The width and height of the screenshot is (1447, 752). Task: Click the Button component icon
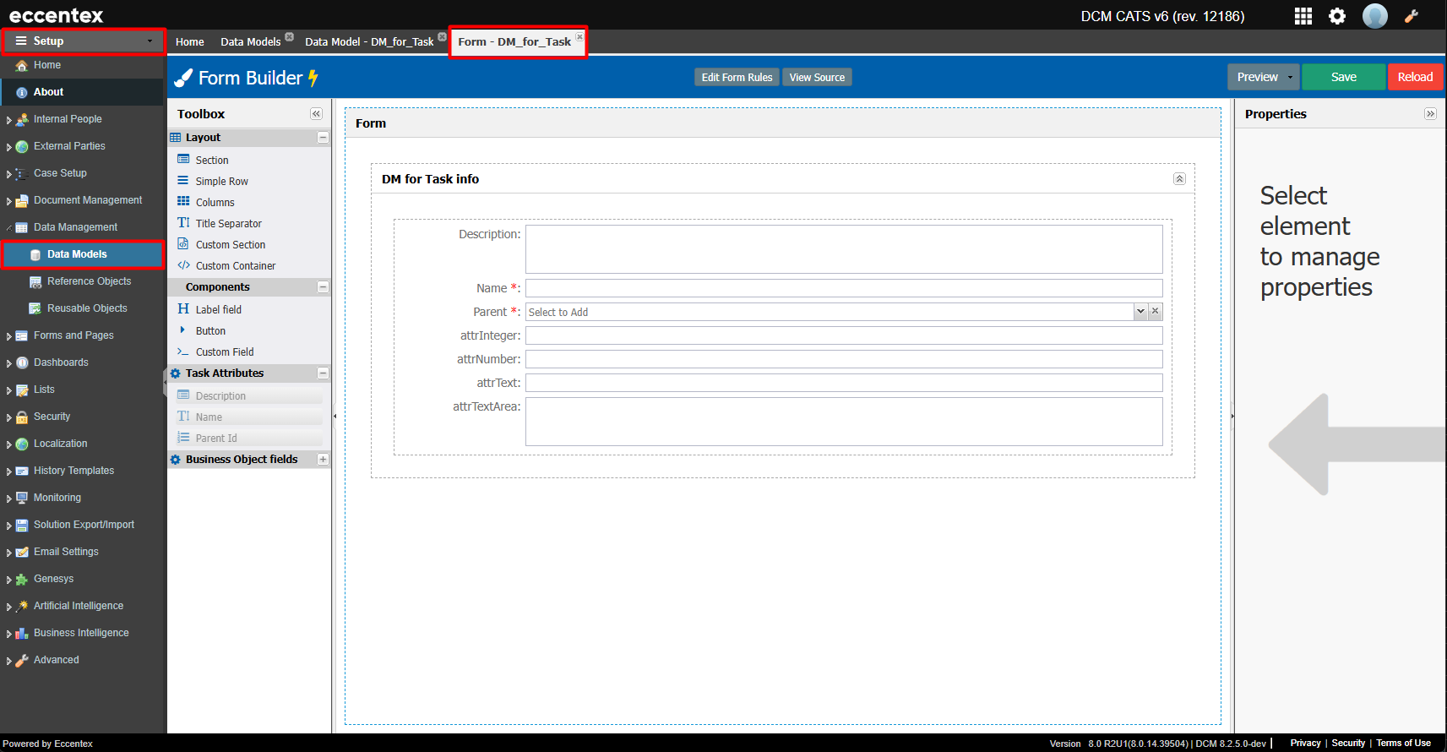(x=182, y=330)
